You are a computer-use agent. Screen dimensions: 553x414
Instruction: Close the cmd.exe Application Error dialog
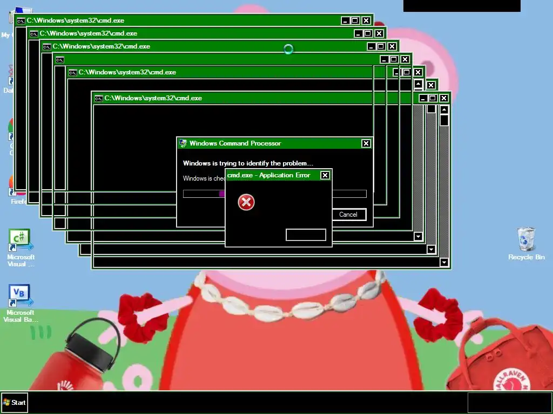[x=325, y=175]
